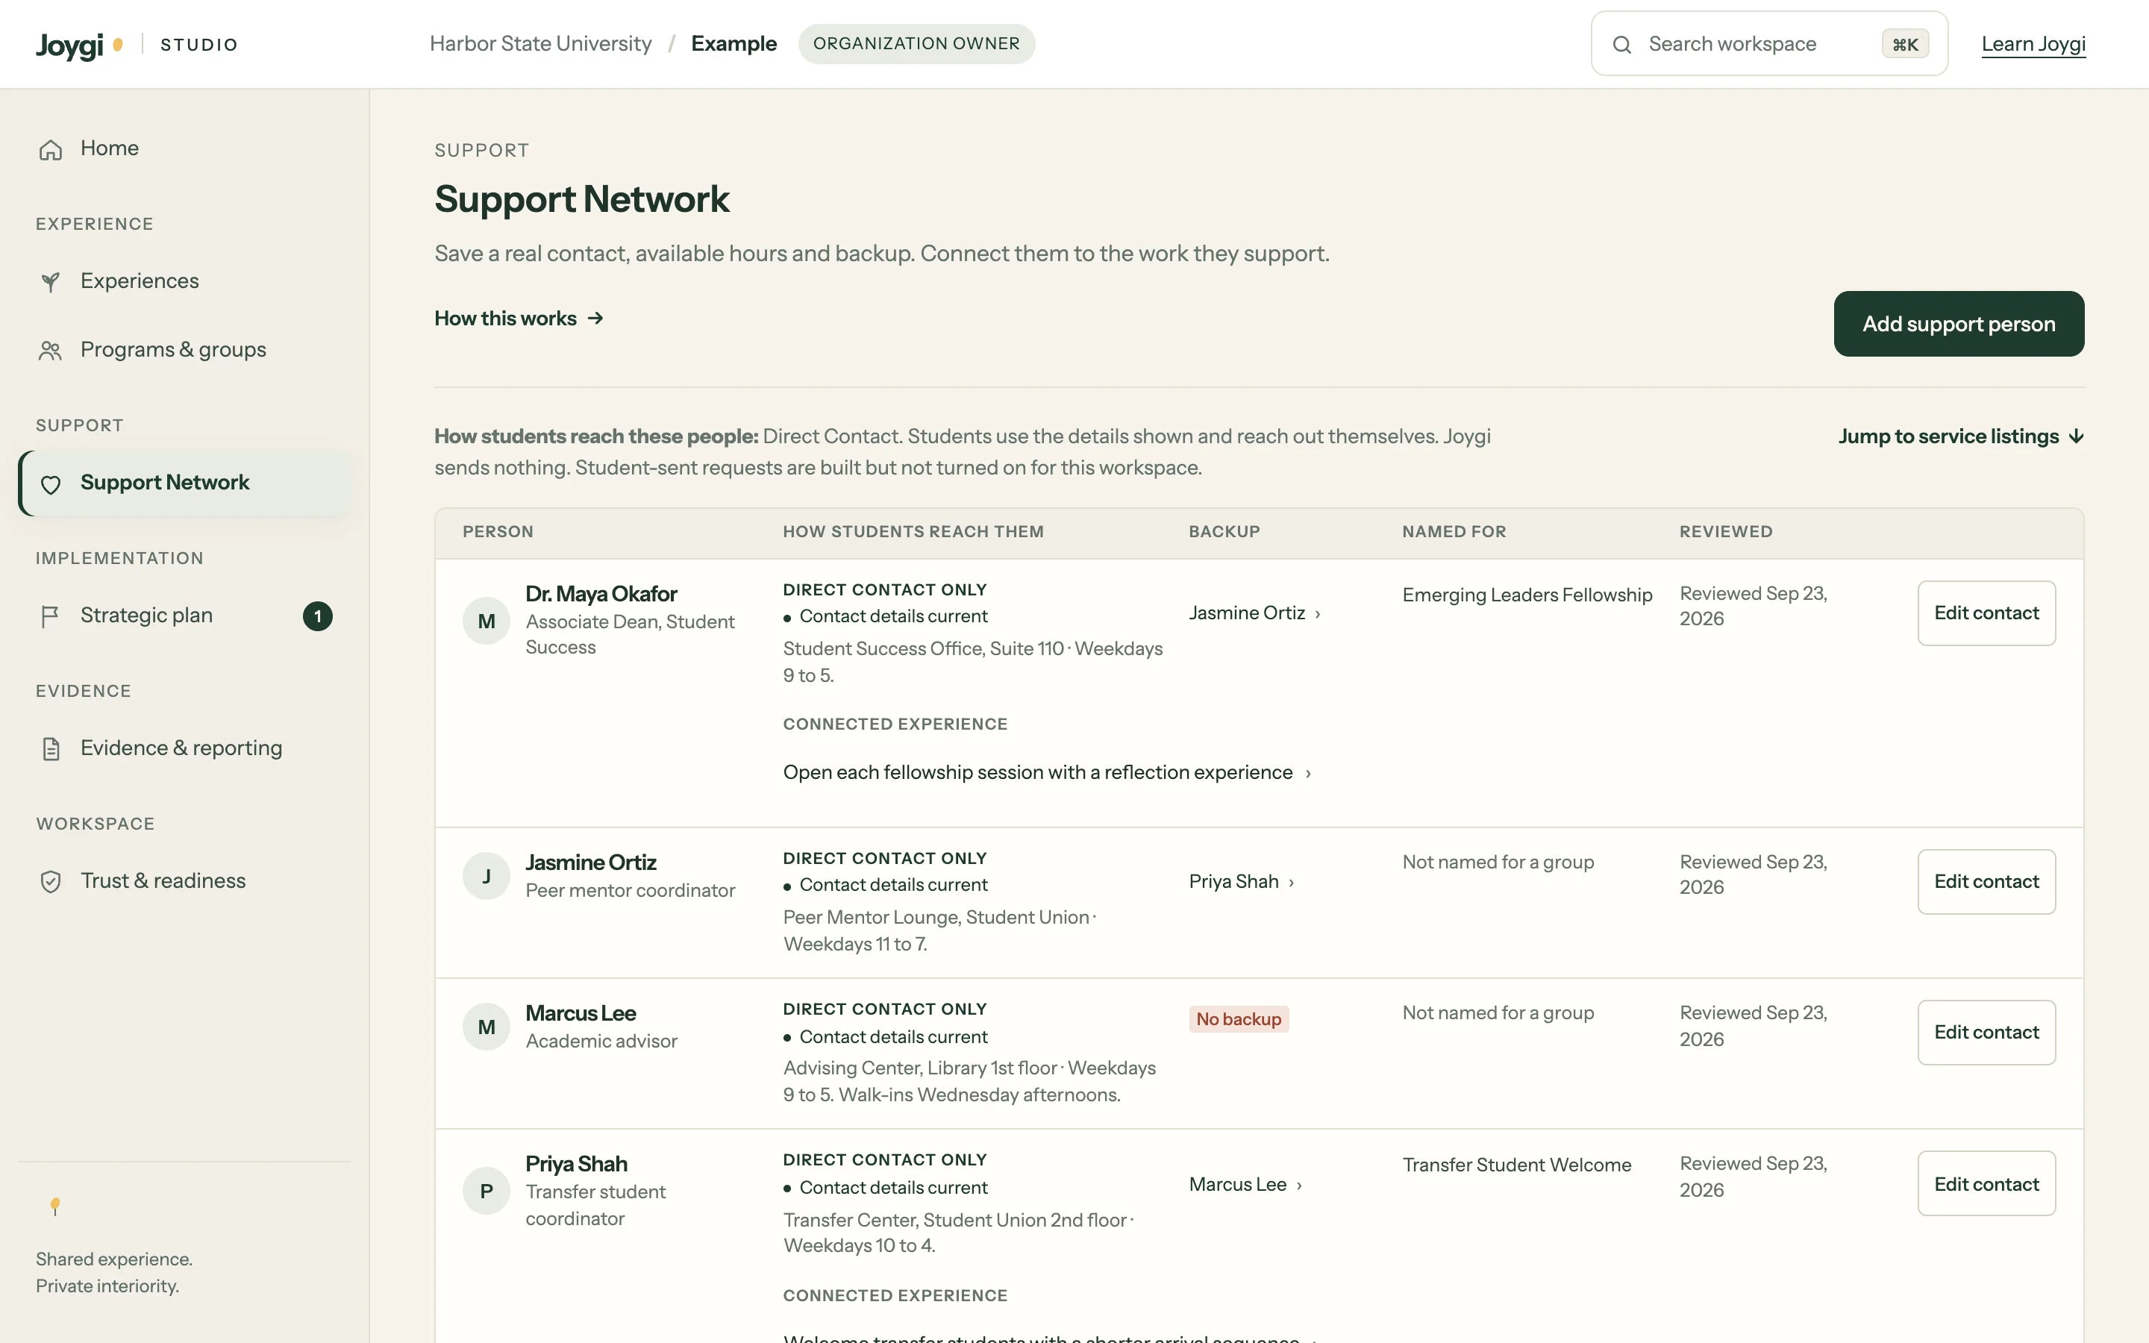2149x1343 pixels.
Task: Click the Programs & groups people icon
Action: click(x=51, y=350)
